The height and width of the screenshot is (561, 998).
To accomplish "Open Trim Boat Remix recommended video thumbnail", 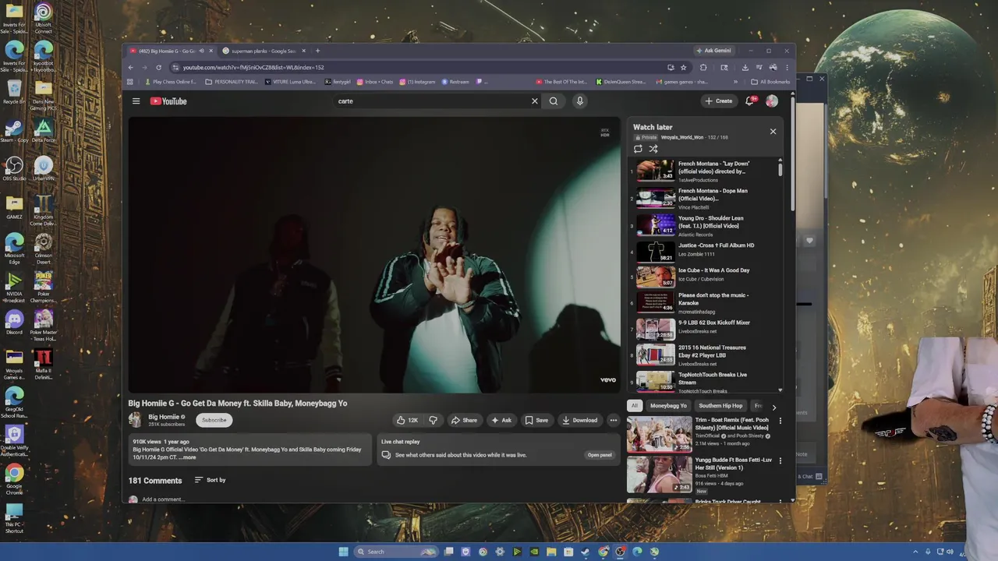I will click(x=659, y=435).
